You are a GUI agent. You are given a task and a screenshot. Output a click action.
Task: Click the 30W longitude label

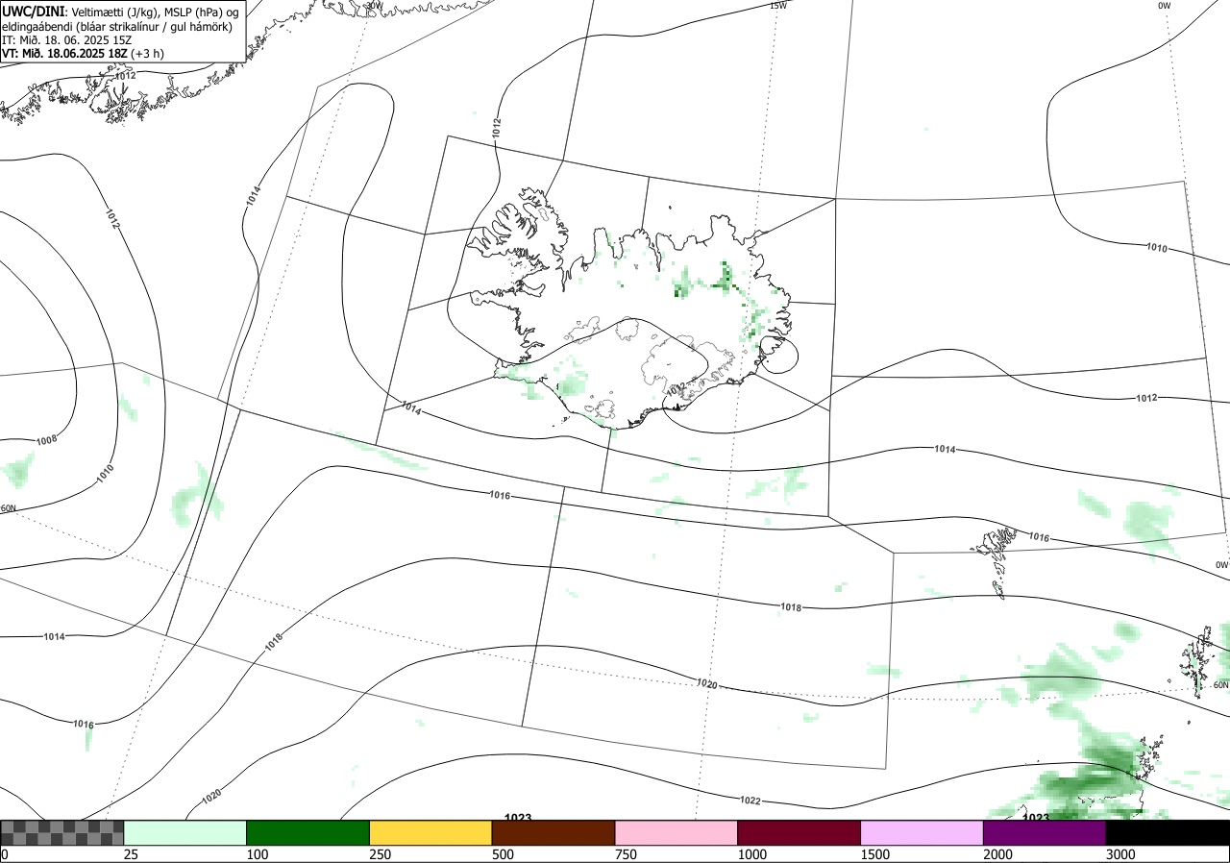click(x=374, y=6)
